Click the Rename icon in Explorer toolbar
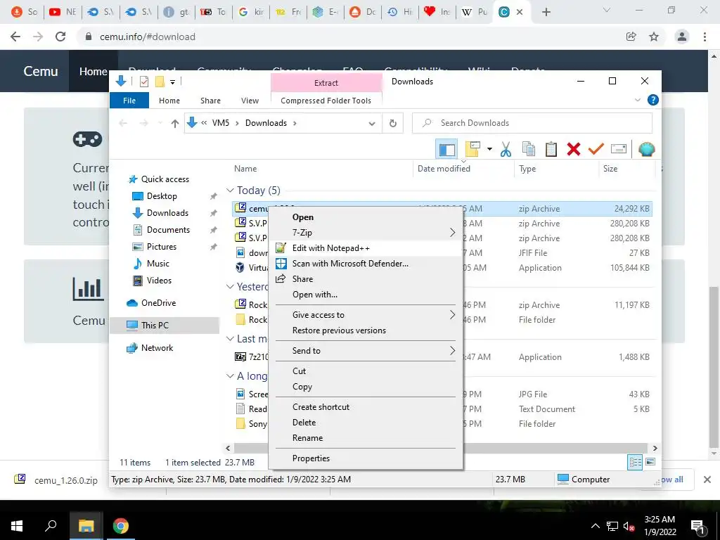The image size is (720, 540). (x=619, y=149)
